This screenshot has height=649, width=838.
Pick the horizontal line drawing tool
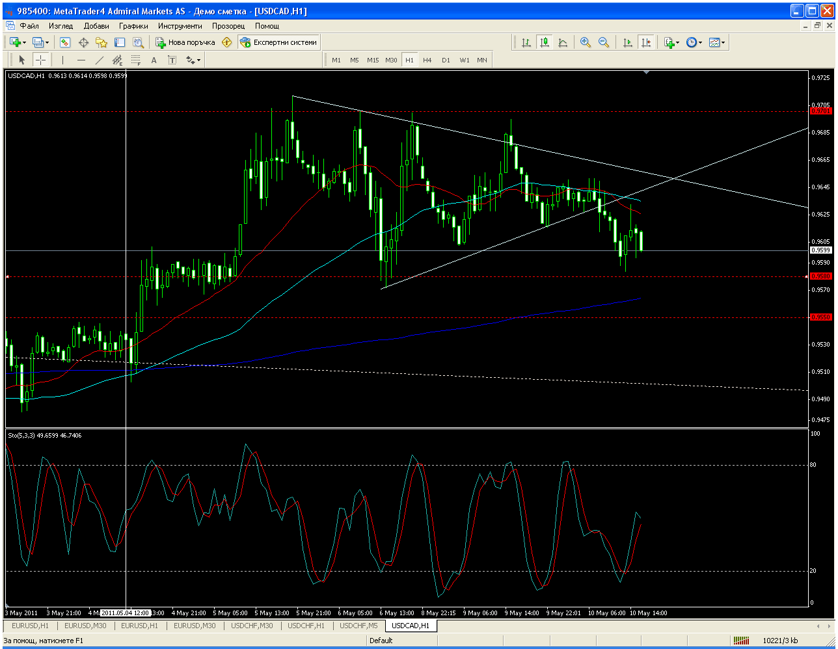pos(81,60)
